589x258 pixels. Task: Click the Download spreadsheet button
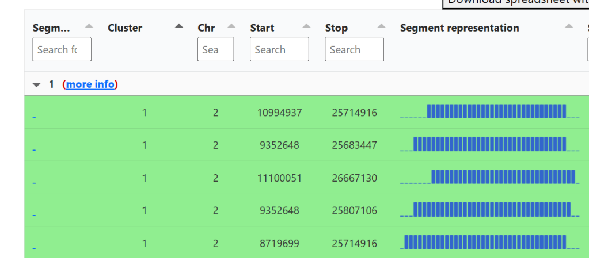[x=515, y=3]
